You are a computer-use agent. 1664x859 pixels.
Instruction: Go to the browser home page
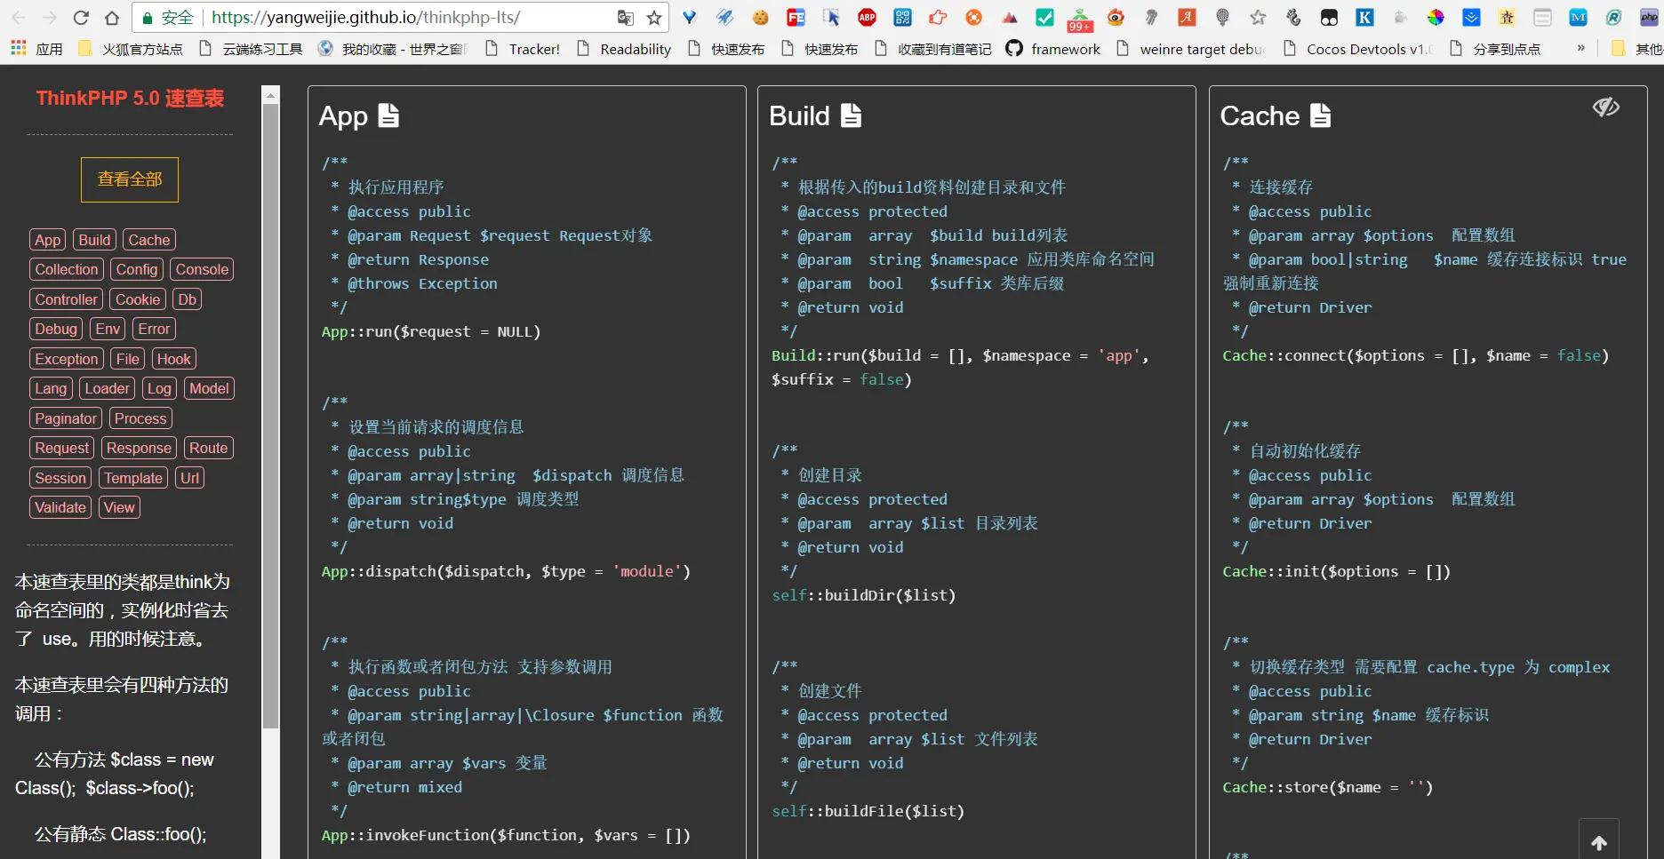coord(112,18)
